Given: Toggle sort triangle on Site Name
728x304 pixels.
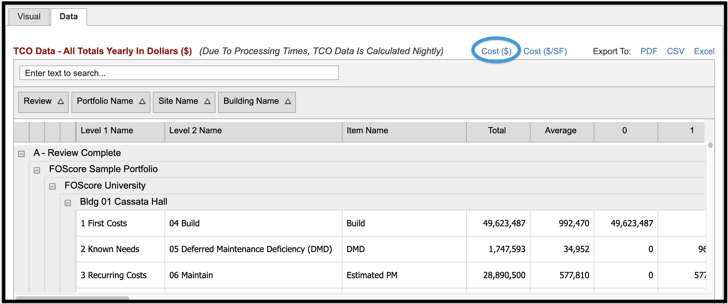Looking at the screenshot, I should 207,101.
